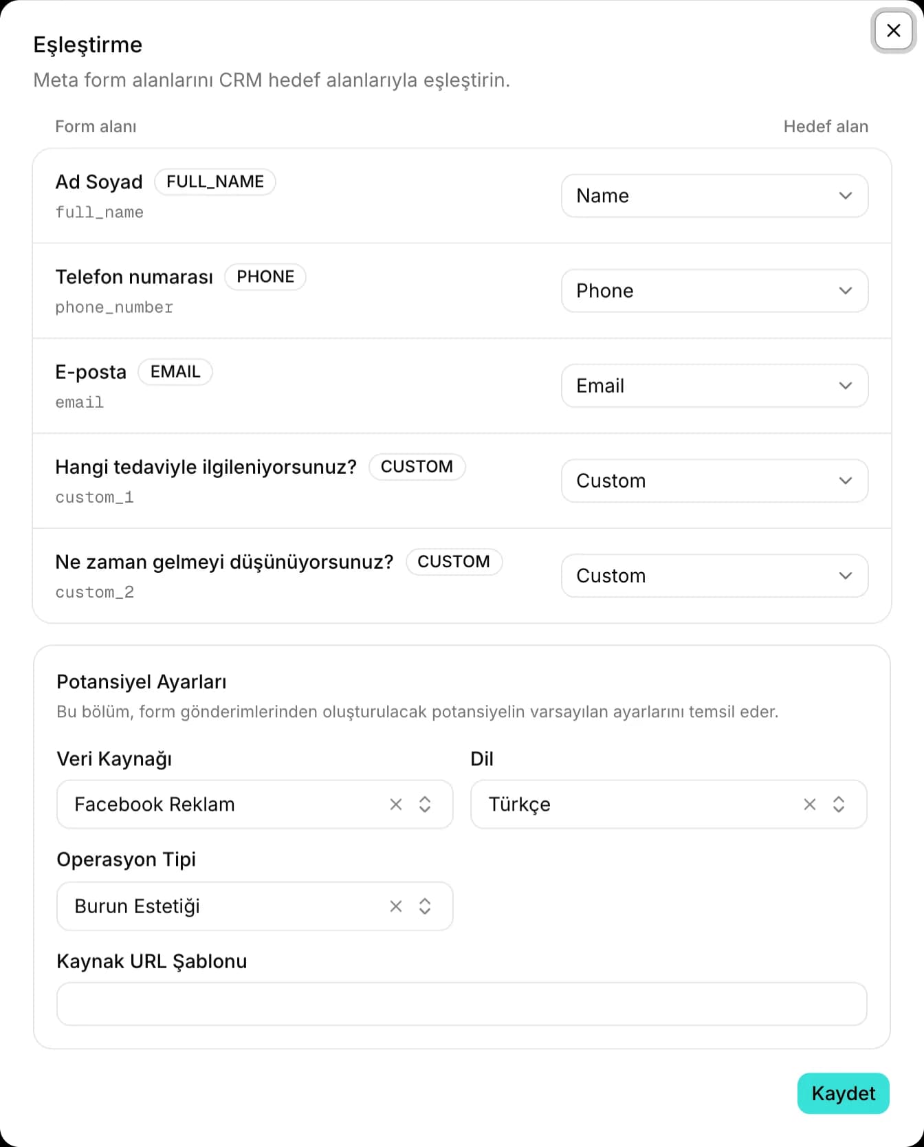This screenshot has height=1147, width=924.
Task: Click the Ad Soyad field label
Action: pyautogui.click(x=99, y=182)
